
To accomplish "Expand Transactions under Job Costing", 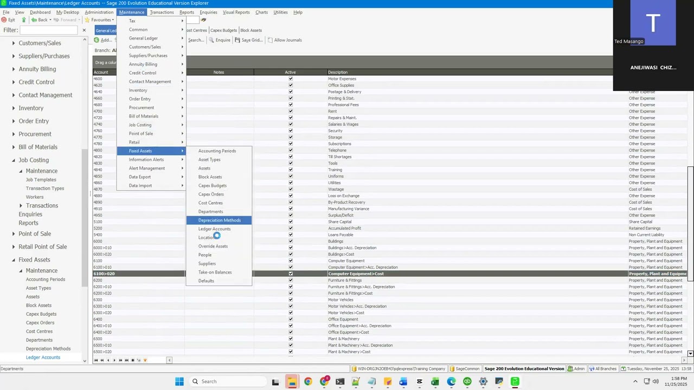I will tap(21, 206).
